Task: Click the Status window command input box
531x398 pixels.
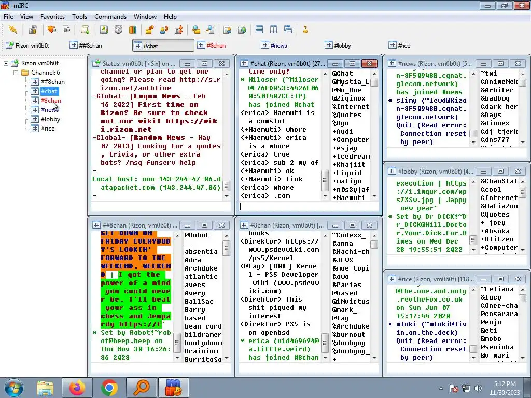Action: pos(161,206)
